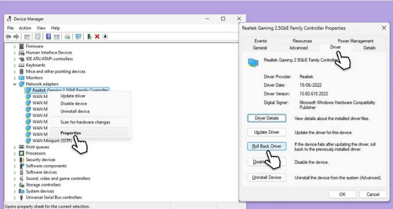Switch to the Power Management tab

click(355, 41)
